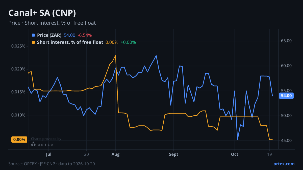The image size is (303, 170).
Task: Click the Canal+ SA (CNP) chart title
Action: 42,13
